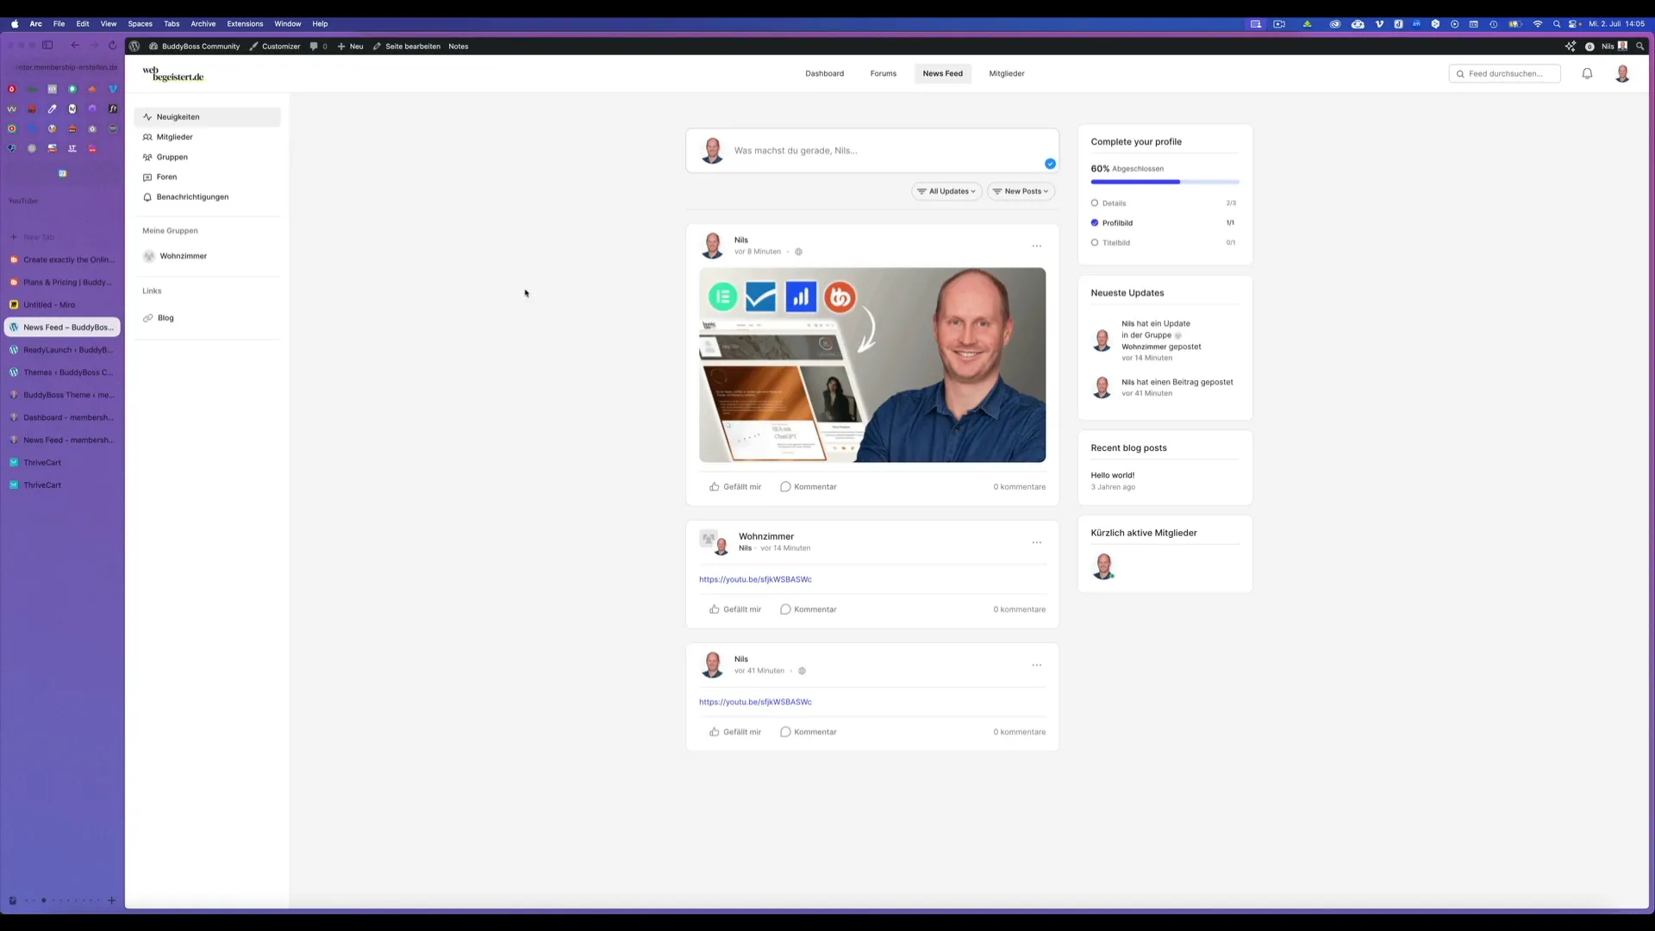Open the Dashboard nav tab

[x=824, y=74]
